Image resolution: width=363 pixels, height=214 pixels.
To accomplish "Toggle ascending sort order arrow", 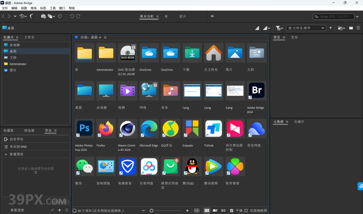I will coord(331,28).
